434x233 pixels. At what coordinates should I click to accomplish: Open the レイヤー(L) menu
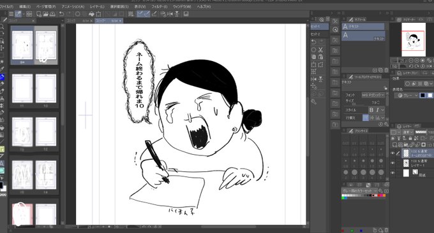pyautogui.click(x=97, y=6)
